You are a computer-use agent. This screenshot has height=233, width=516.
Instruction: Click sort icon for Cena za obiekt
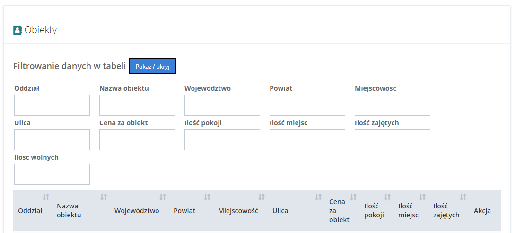tap(353, 197)
